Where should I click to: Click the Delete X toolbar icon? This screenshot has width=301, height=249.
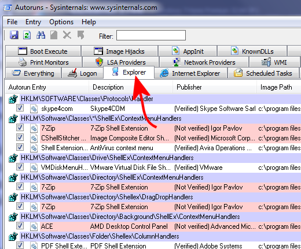(x=67, y=35)
